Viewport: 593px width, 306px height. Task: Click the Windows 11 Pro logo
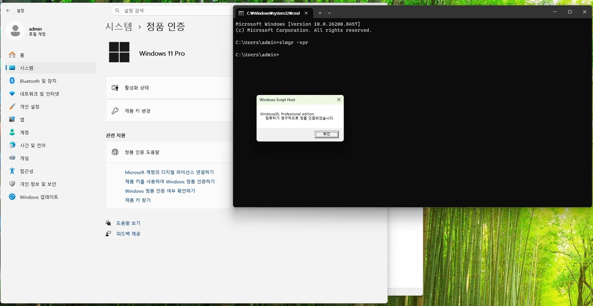click(x=119, y=52)
